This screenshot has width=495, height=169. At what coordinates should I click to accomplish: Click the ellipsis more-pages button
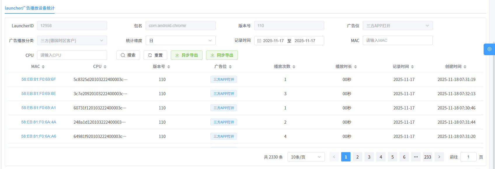416,157
